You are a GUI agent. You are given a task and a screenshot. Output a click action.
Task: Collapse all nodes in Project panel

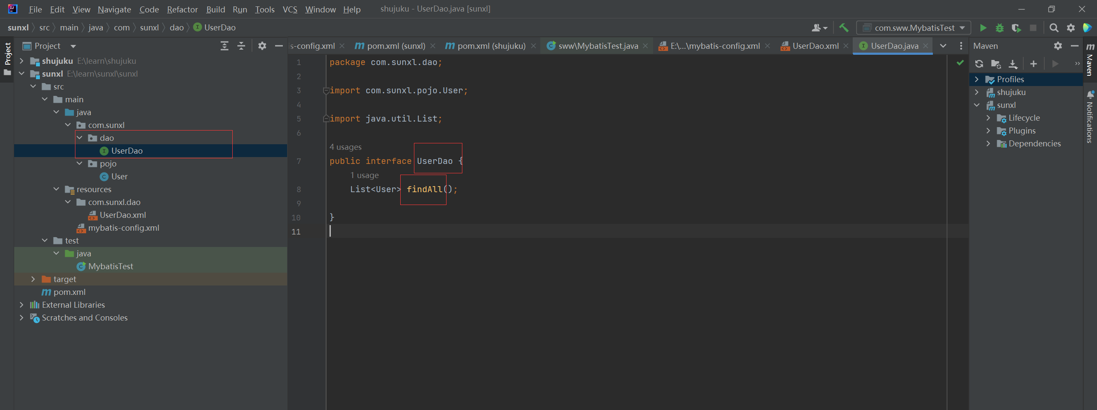241,46
